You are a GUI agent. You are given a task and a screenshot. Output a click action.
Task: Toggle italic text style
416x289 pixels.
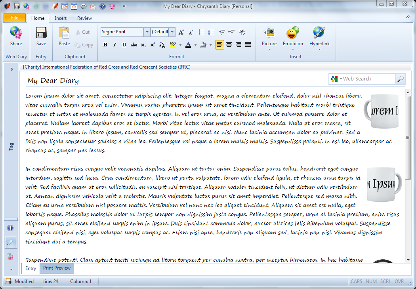[x=115, y=45]
